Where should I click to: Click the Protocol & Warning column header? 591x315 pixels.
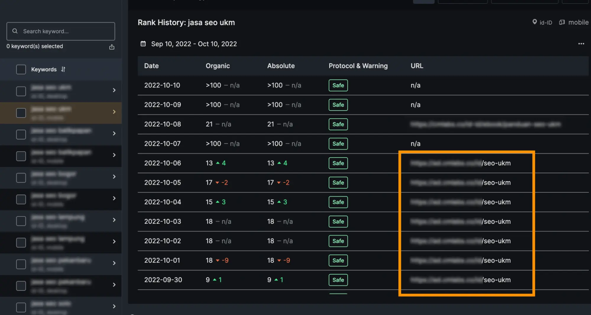pos(358,66)
